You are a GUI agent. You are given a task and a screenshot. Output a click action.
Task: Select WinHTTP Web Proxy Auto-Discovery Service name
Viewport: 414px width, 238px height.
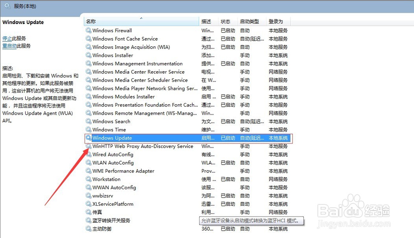click(143, 146)
